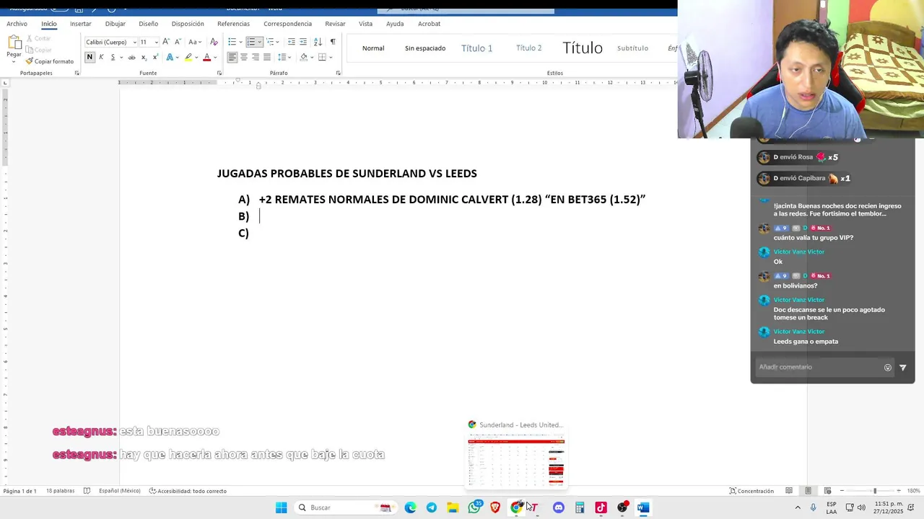The image size is (924, 519).
Task: Switch to the Revisar tab
Action: pos(335,24)
